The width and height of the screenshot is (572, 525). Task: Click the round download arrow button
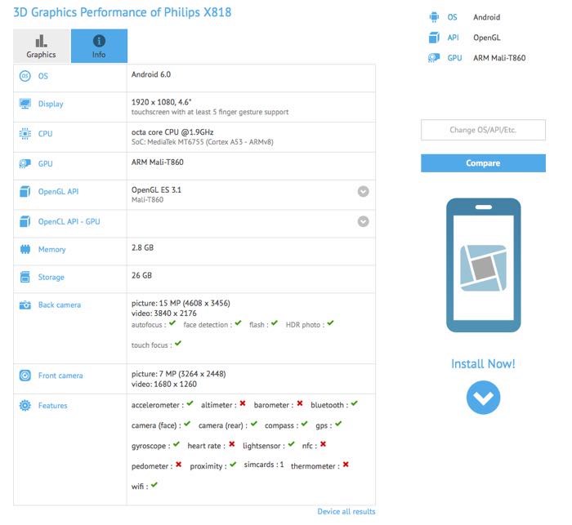tap(484, 398)
